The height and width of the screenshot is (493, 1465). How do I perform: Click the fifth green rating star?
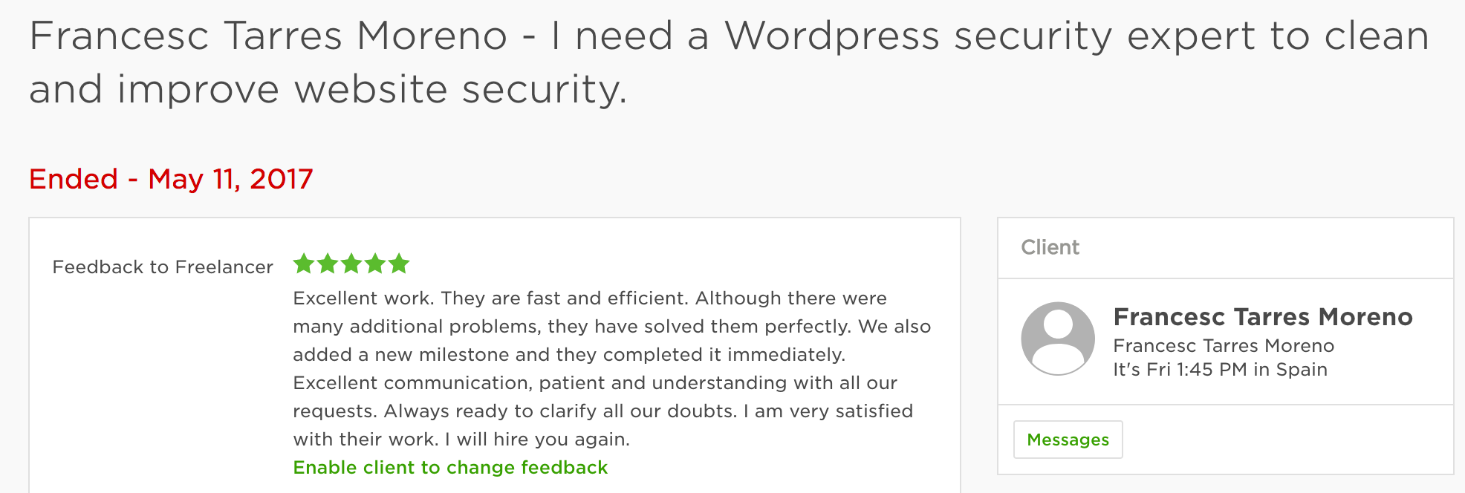(399, 263)
